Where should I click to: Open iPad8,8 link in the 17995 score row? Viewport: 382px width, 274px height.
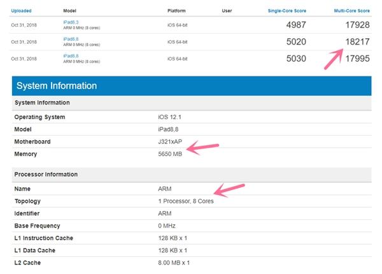pos(71,55)
